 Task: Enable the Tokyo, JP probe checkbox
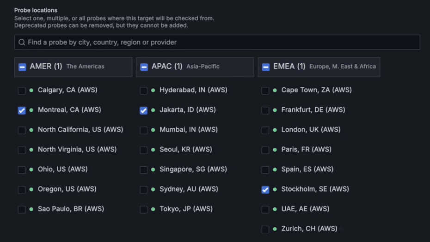pos(143,209)
